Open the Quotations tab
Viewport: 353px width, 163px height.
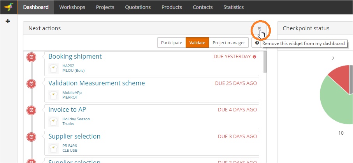(138, 7)
